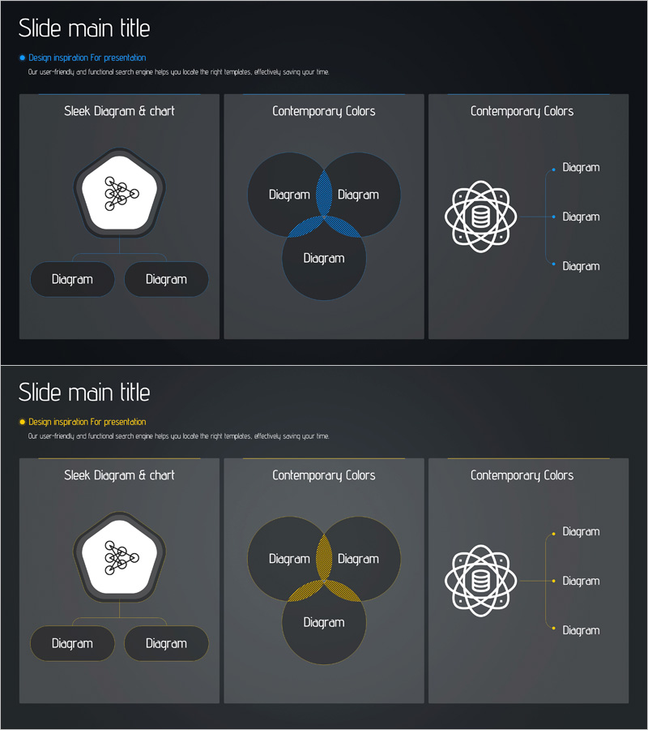Click the yellow hatched Venn overlap at top center
The image size is (648, 730).
[x=324, y=557]
